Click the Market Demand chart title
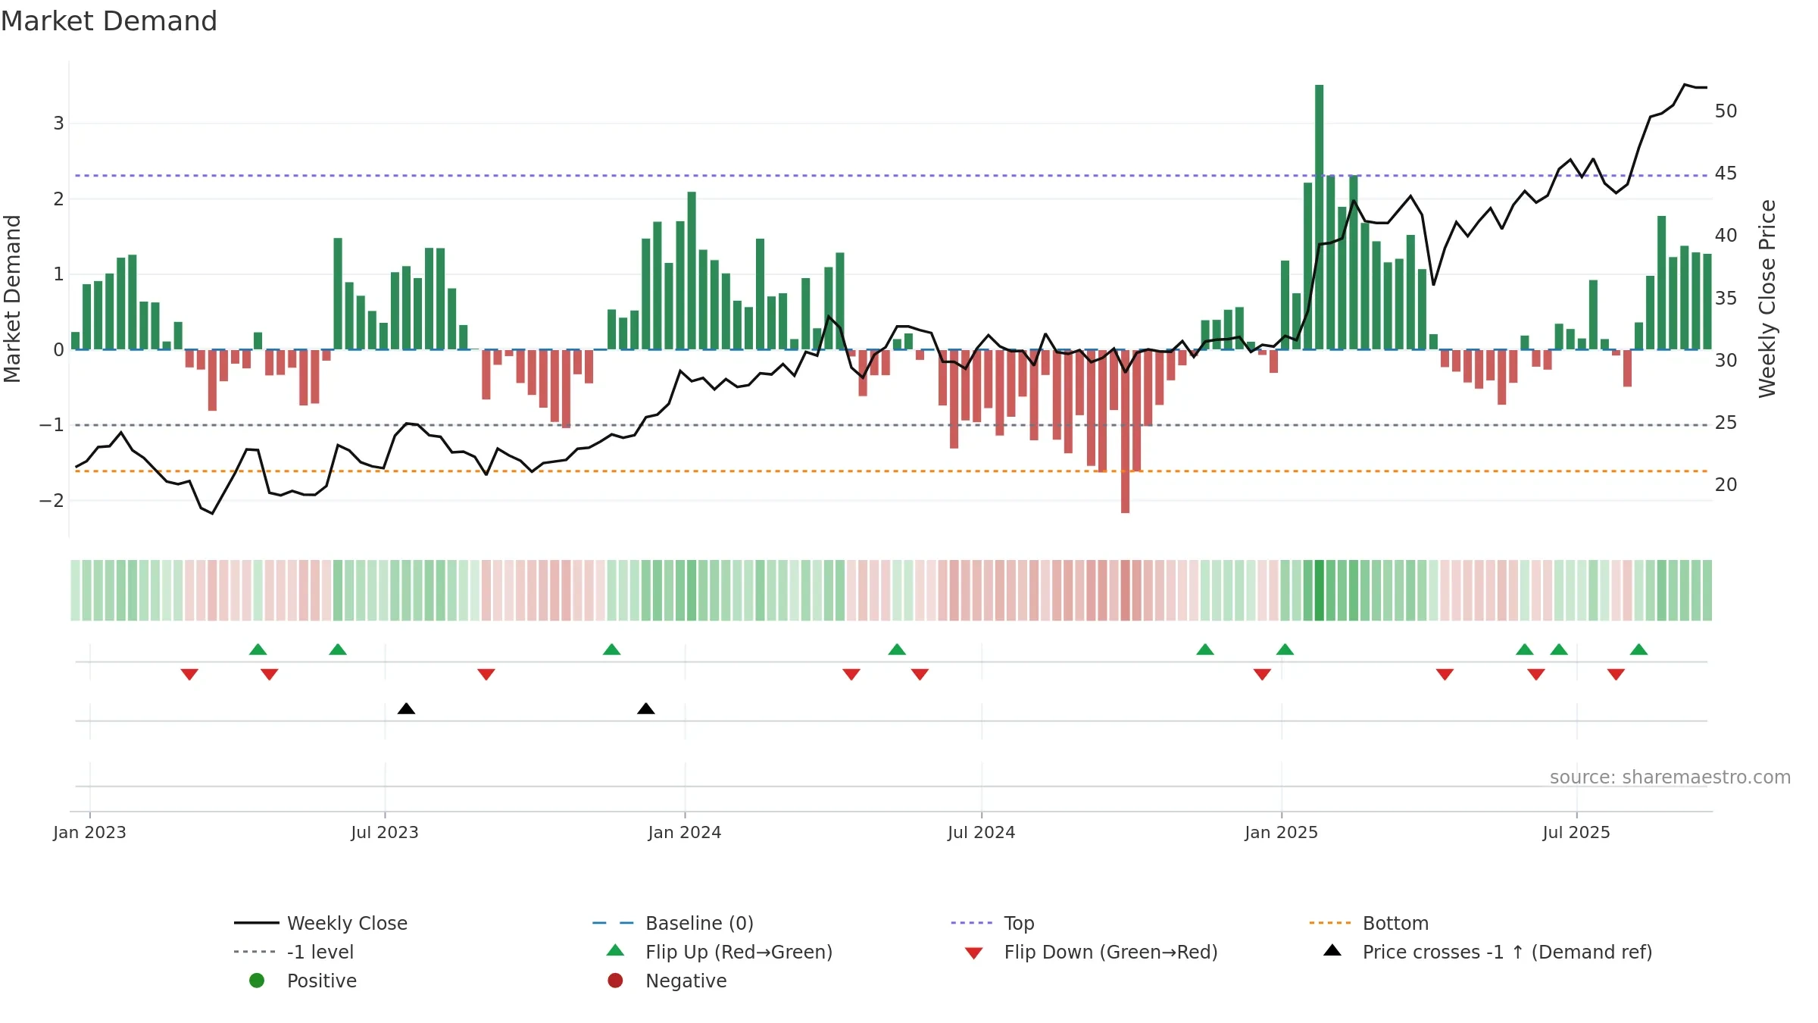Screen dimensions: 1818x1023 click(109, 21)
